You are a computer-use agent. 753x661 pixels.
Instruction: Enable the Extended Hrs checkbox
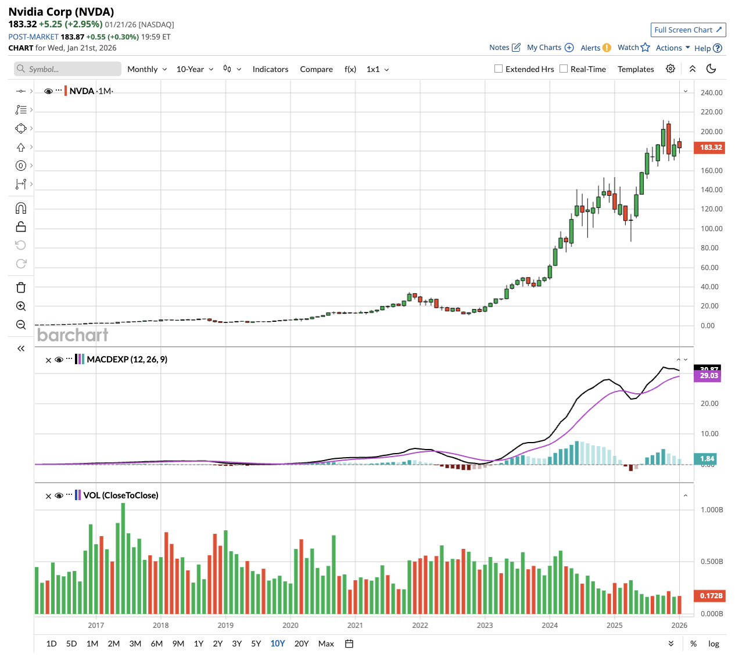pos(499,69)
